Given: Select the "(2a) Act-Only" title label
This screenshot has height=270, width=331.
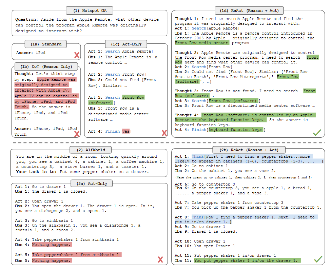Looking at the screenshot, I should coord(92,184).
